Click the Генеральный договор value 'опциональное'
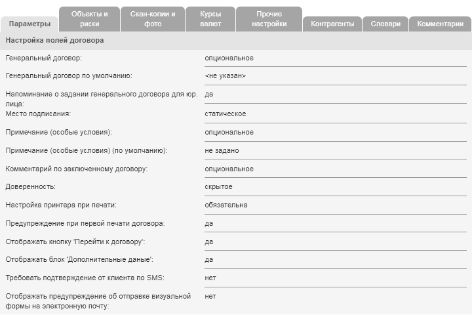Image resolution: width=474 pixels, height=315 pixels. 229,58
